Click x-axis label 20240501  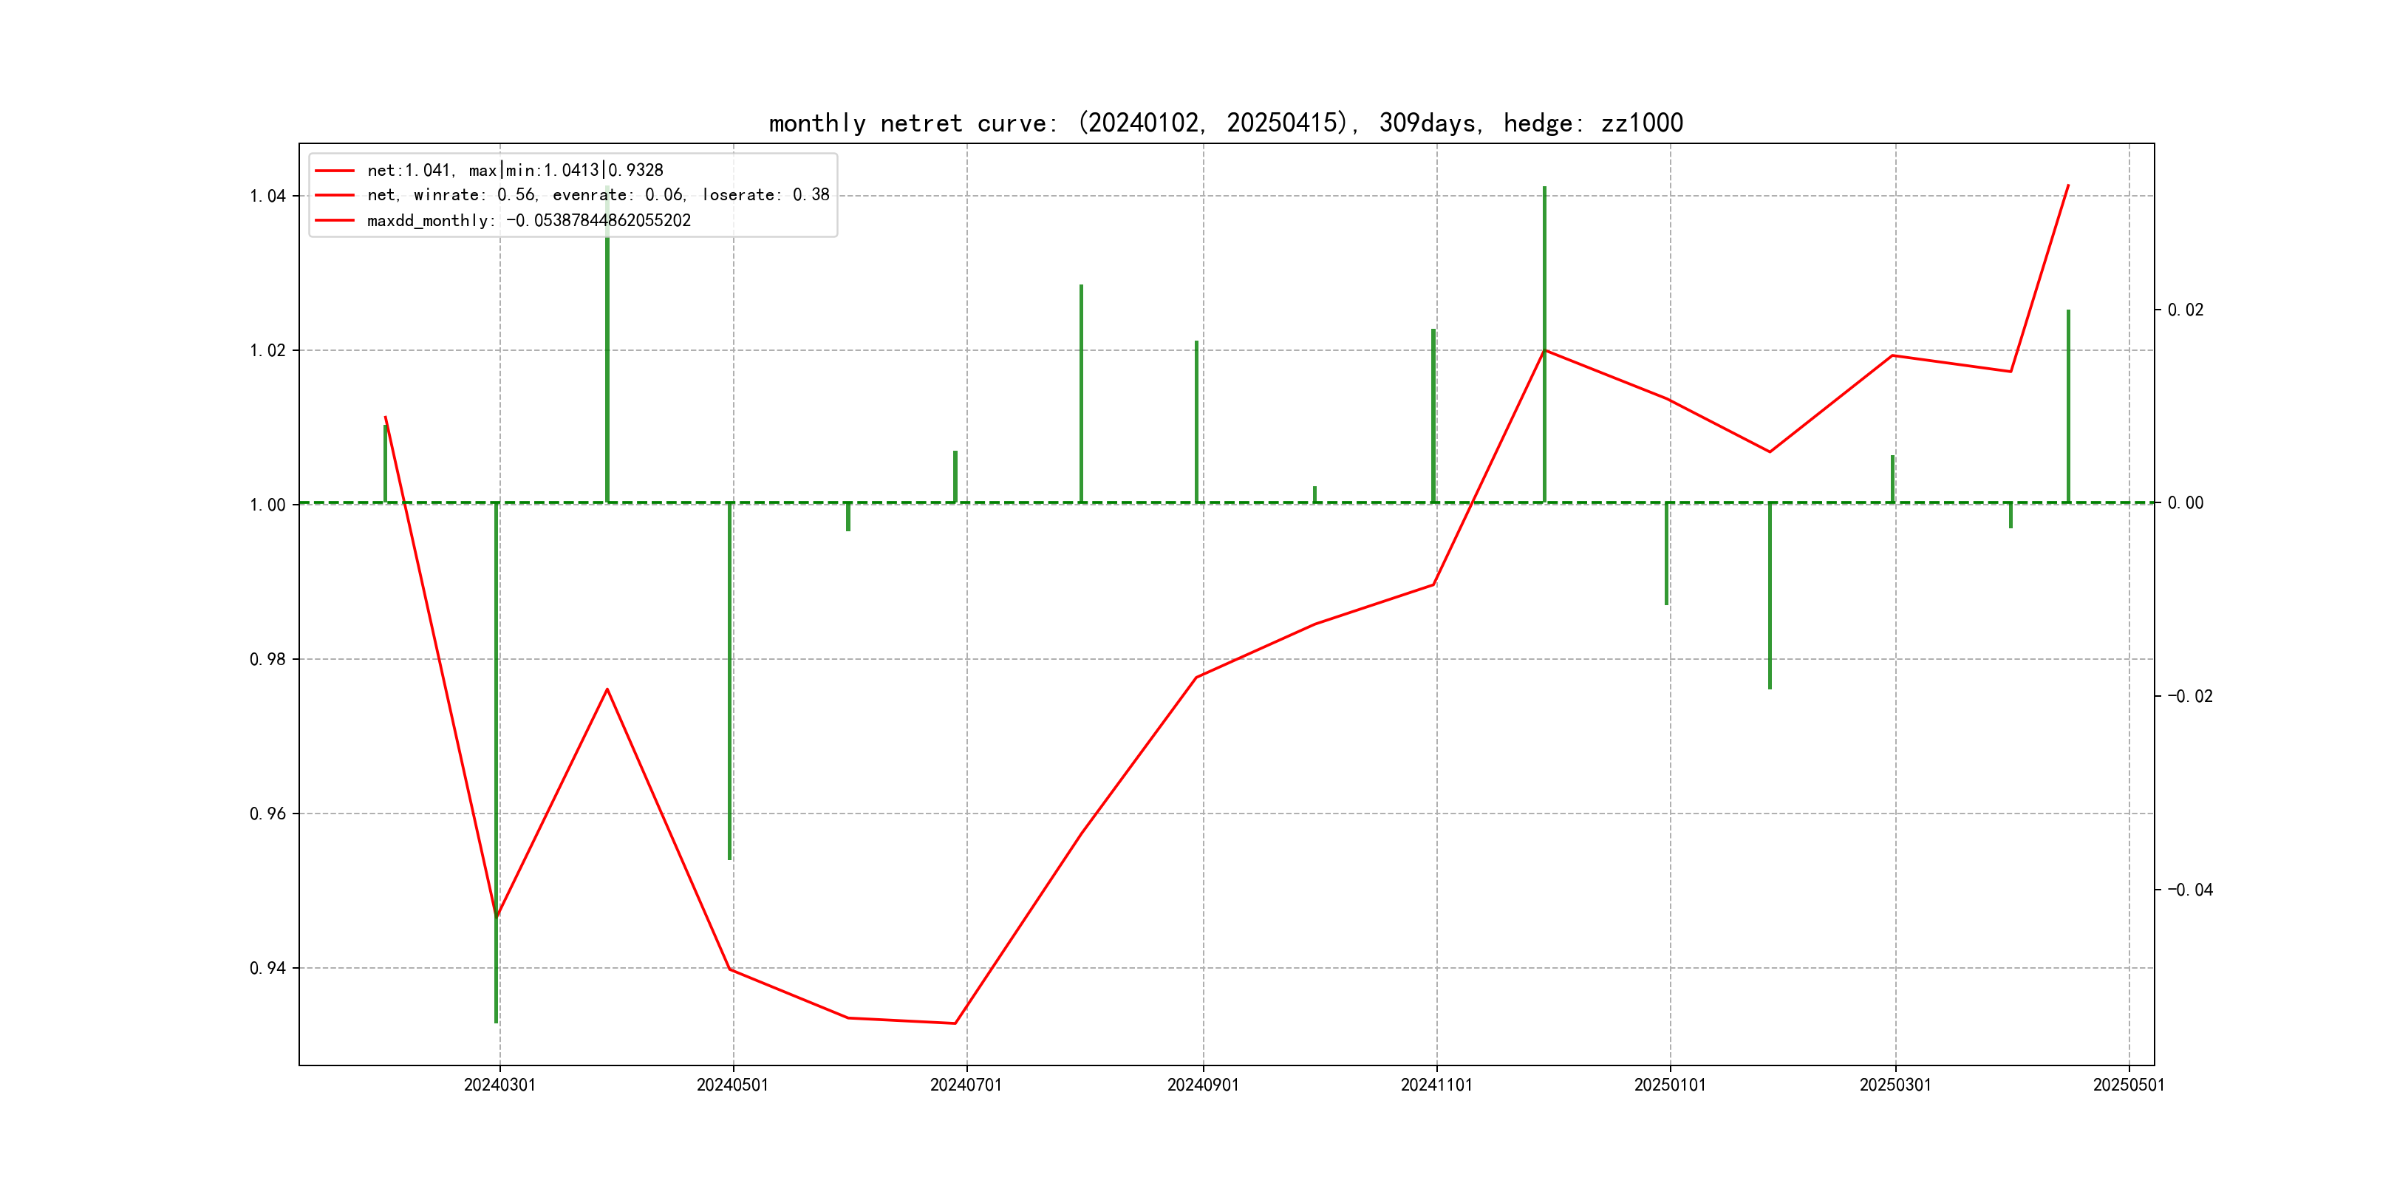732,1085
